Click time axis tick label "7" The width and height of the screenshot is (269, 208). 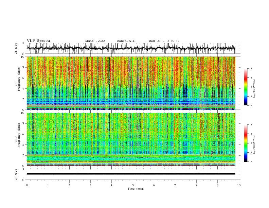pyautogui.click(x=175, y=185)
